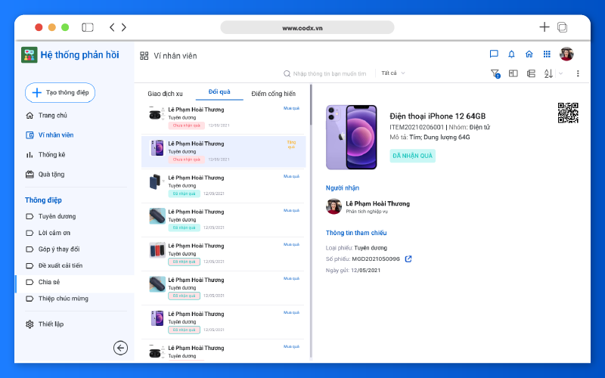This screenshot has width=605, height=378.
Task: Click the 'Người nhận' section heading
Action: tap(343, 187)
